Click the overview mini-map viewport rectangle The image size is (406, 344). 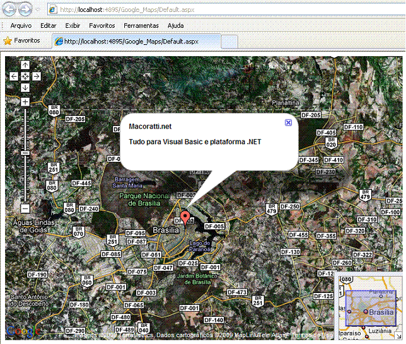coord(371,307)
